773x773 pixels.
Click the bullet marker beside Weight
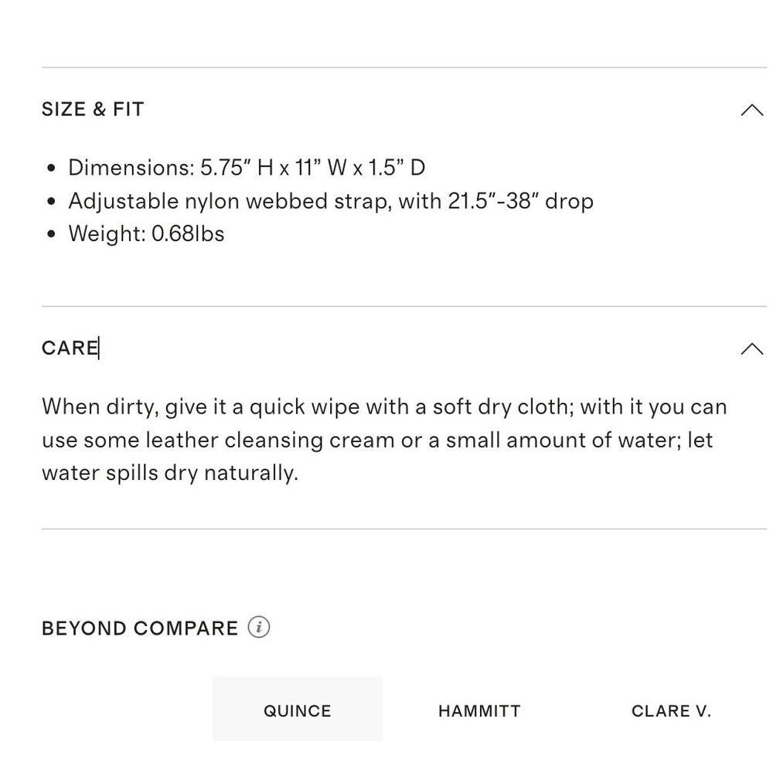click(x=51, y=234)
